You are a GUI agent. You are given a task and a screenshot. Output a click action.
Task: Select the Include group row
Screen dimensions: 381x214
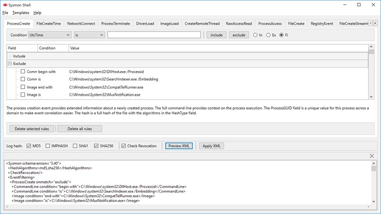pyautogui.click(x=187, y=56)
